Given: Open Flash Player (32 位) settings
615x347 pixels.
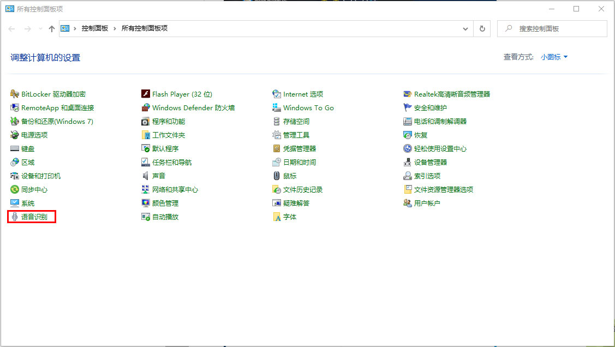Looking at the screenshot, I should click(180, 94).
